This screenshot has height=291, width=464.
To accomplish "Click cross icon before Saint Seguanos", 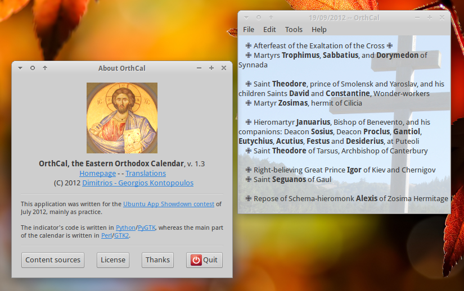I will coord(248,179).
